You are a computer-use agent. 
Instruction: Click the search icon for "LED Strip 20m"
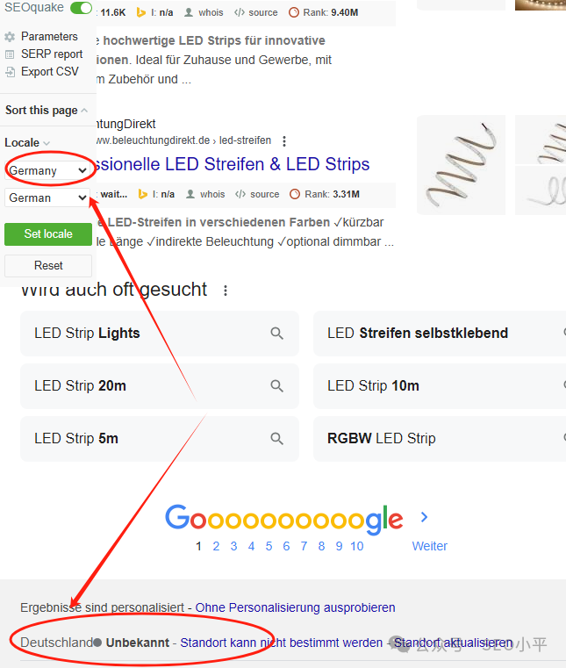point(277,386)
